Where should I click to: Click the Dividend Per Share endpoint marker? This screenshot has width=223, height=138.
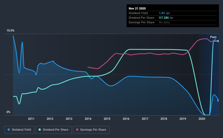click(x=218, y=41)
